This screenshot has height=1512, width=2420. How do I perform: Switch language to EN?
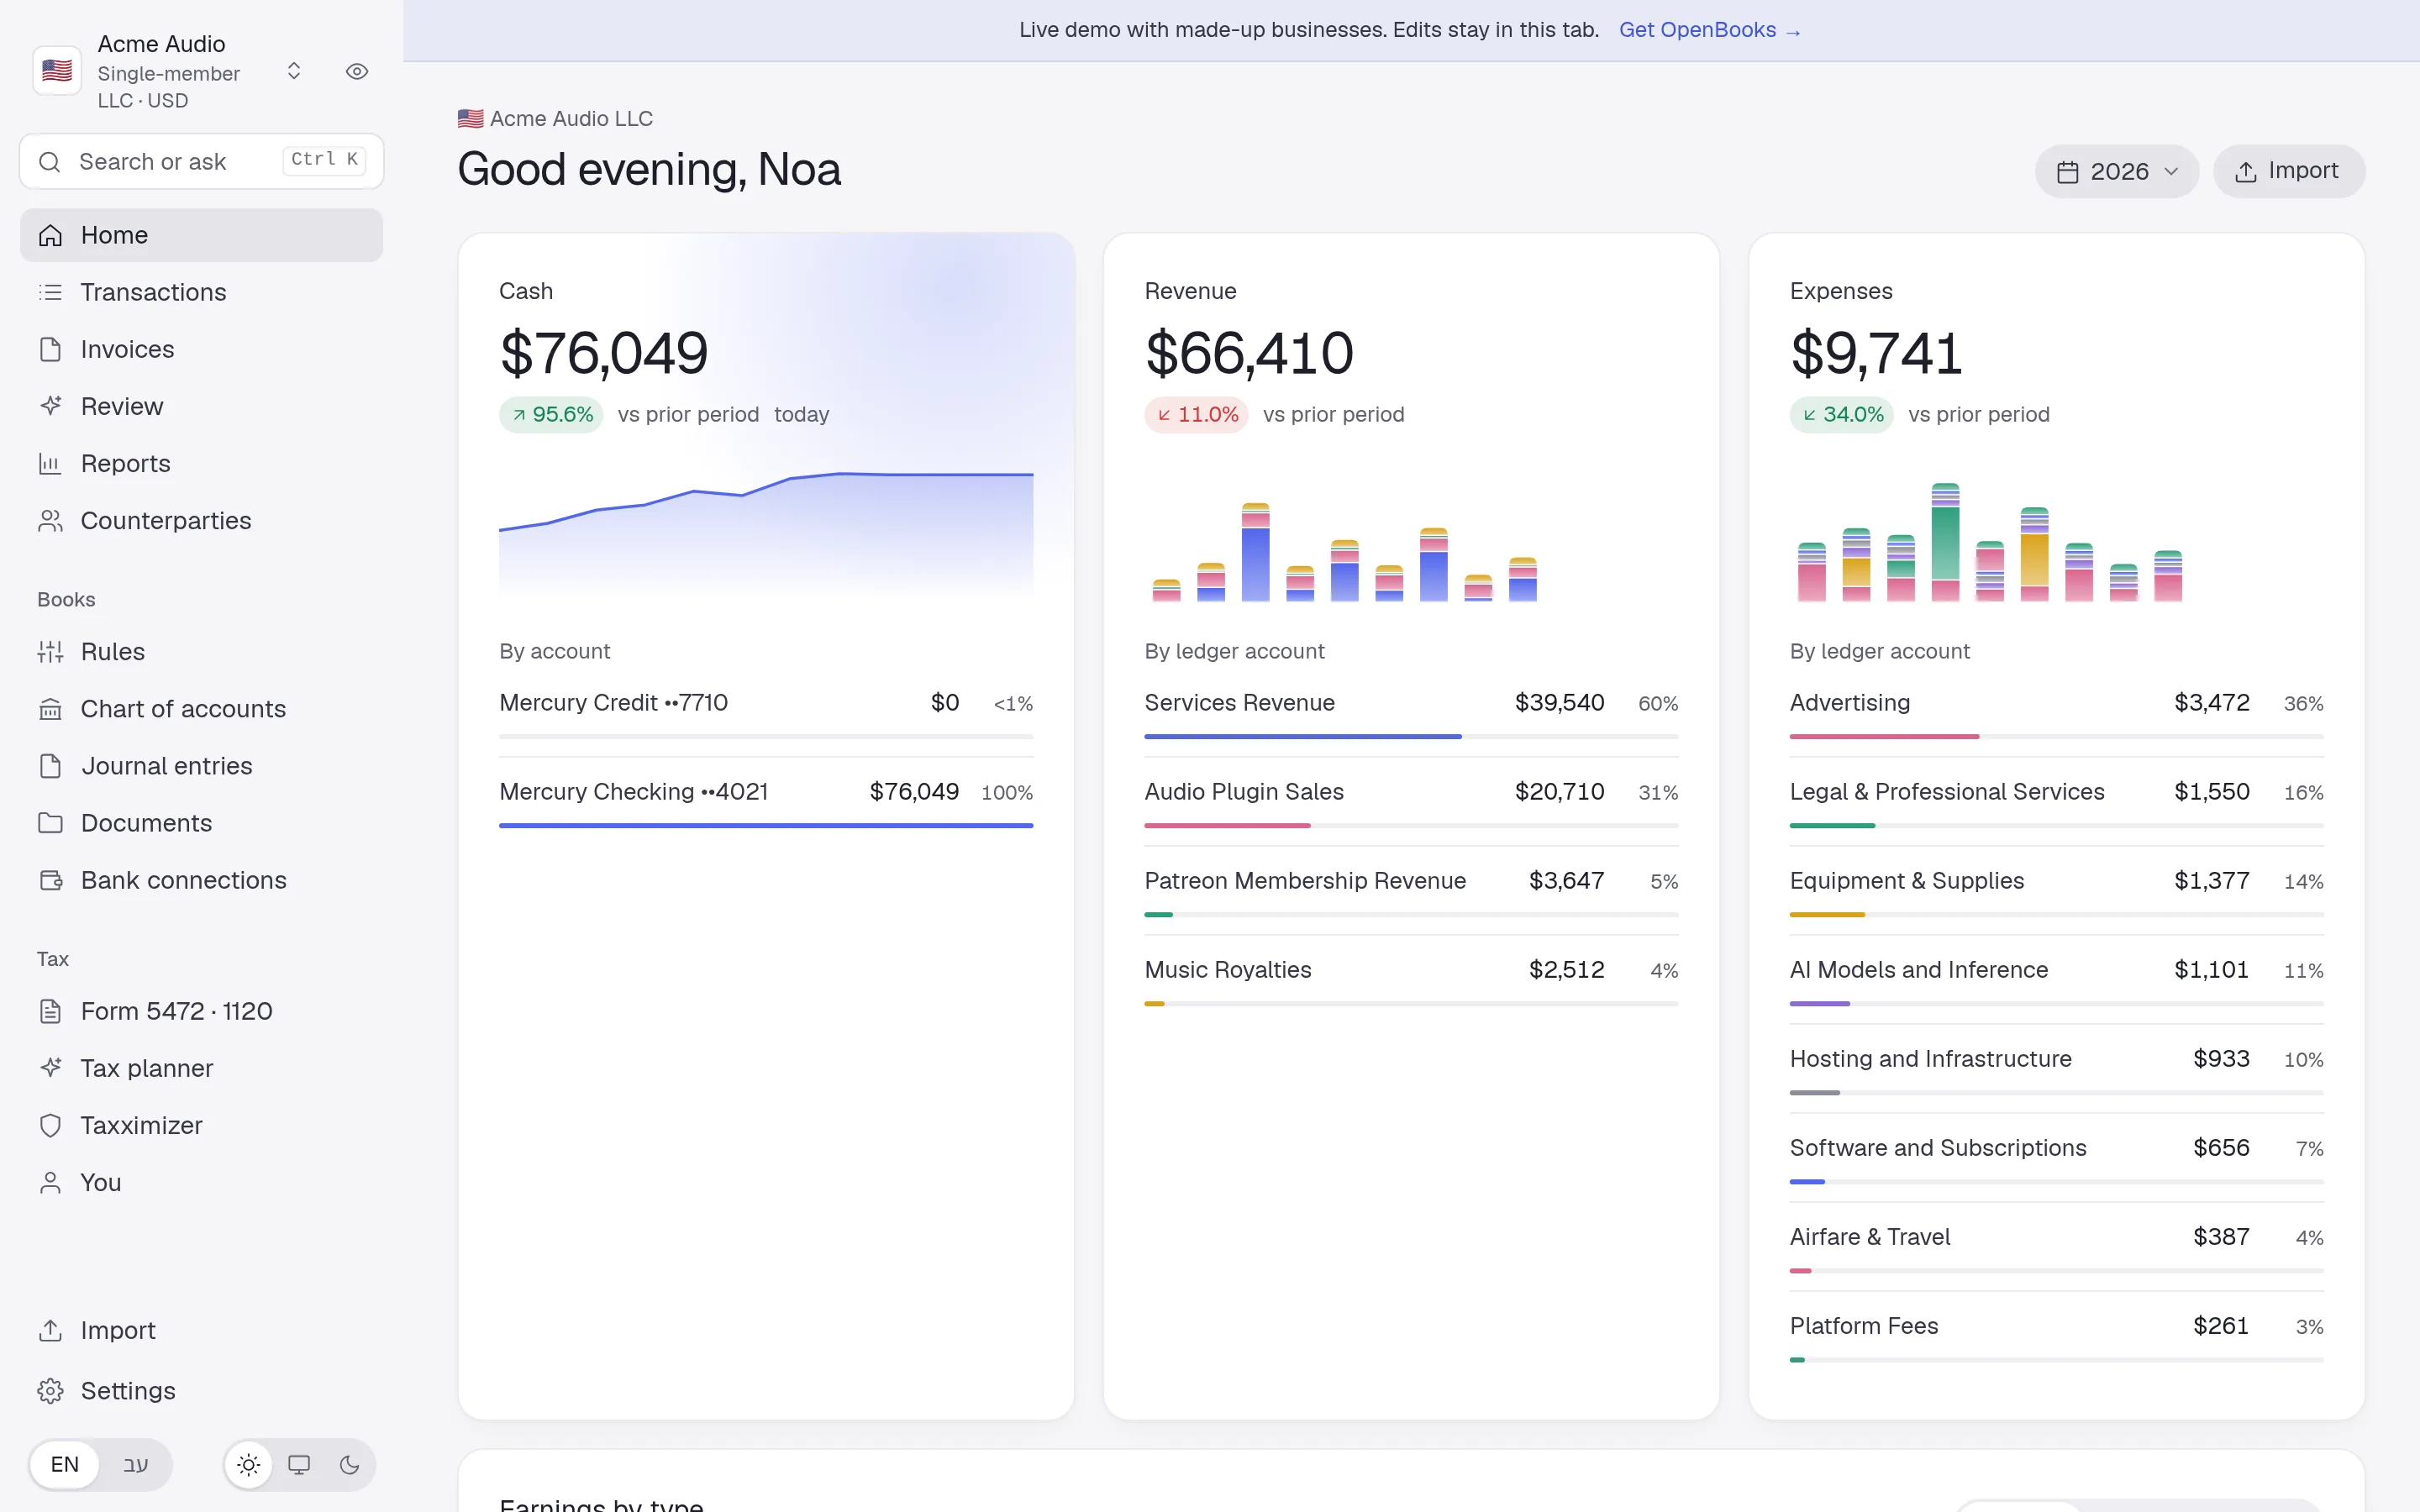click(65, 1464)
